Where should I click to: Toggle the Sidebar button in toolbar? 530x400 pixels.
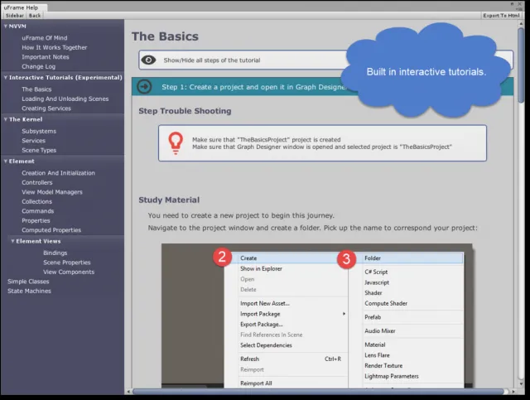pos(15,16)
